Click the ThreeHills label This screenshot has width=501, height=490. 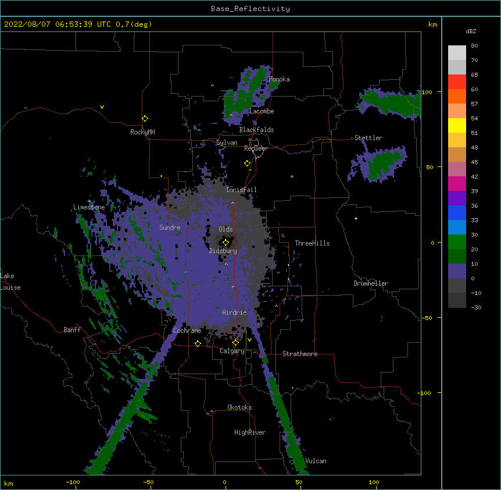pyautogui.click(x=312, y=243)
